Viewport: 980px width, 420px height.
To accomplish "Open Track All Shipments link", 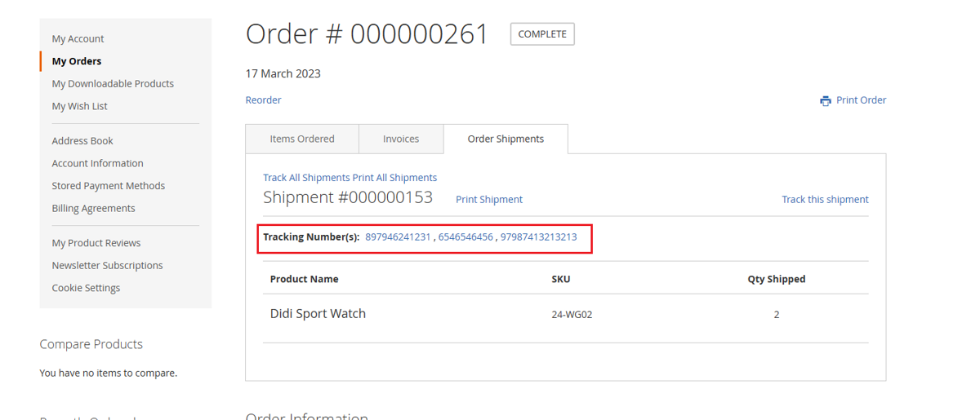I will [306, 177].
